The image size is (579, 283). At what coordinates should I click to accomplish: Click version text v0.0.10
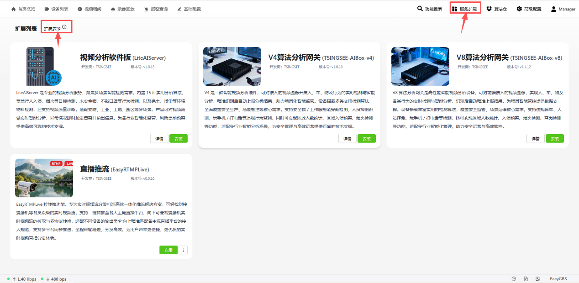(x=148, y=178)
